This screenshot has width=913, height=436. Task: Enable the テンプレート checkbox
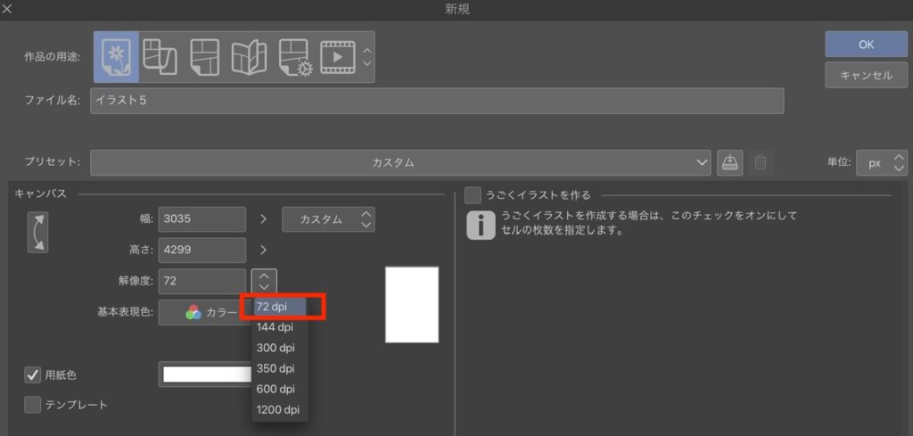(x=33, y=405)
